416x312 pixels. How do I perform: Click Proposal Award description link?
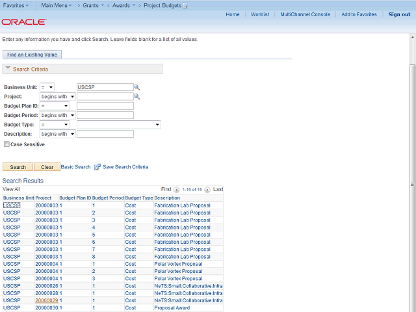point(172,307)
